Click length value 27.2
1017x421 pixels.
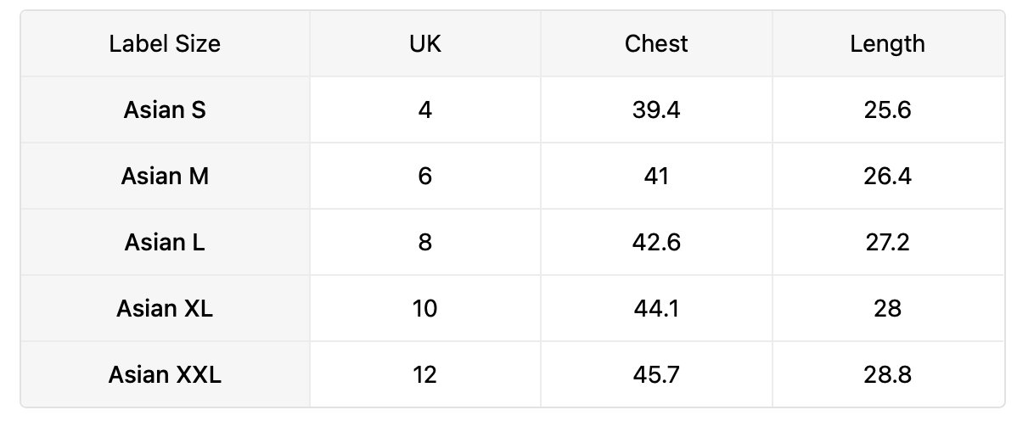887,243
